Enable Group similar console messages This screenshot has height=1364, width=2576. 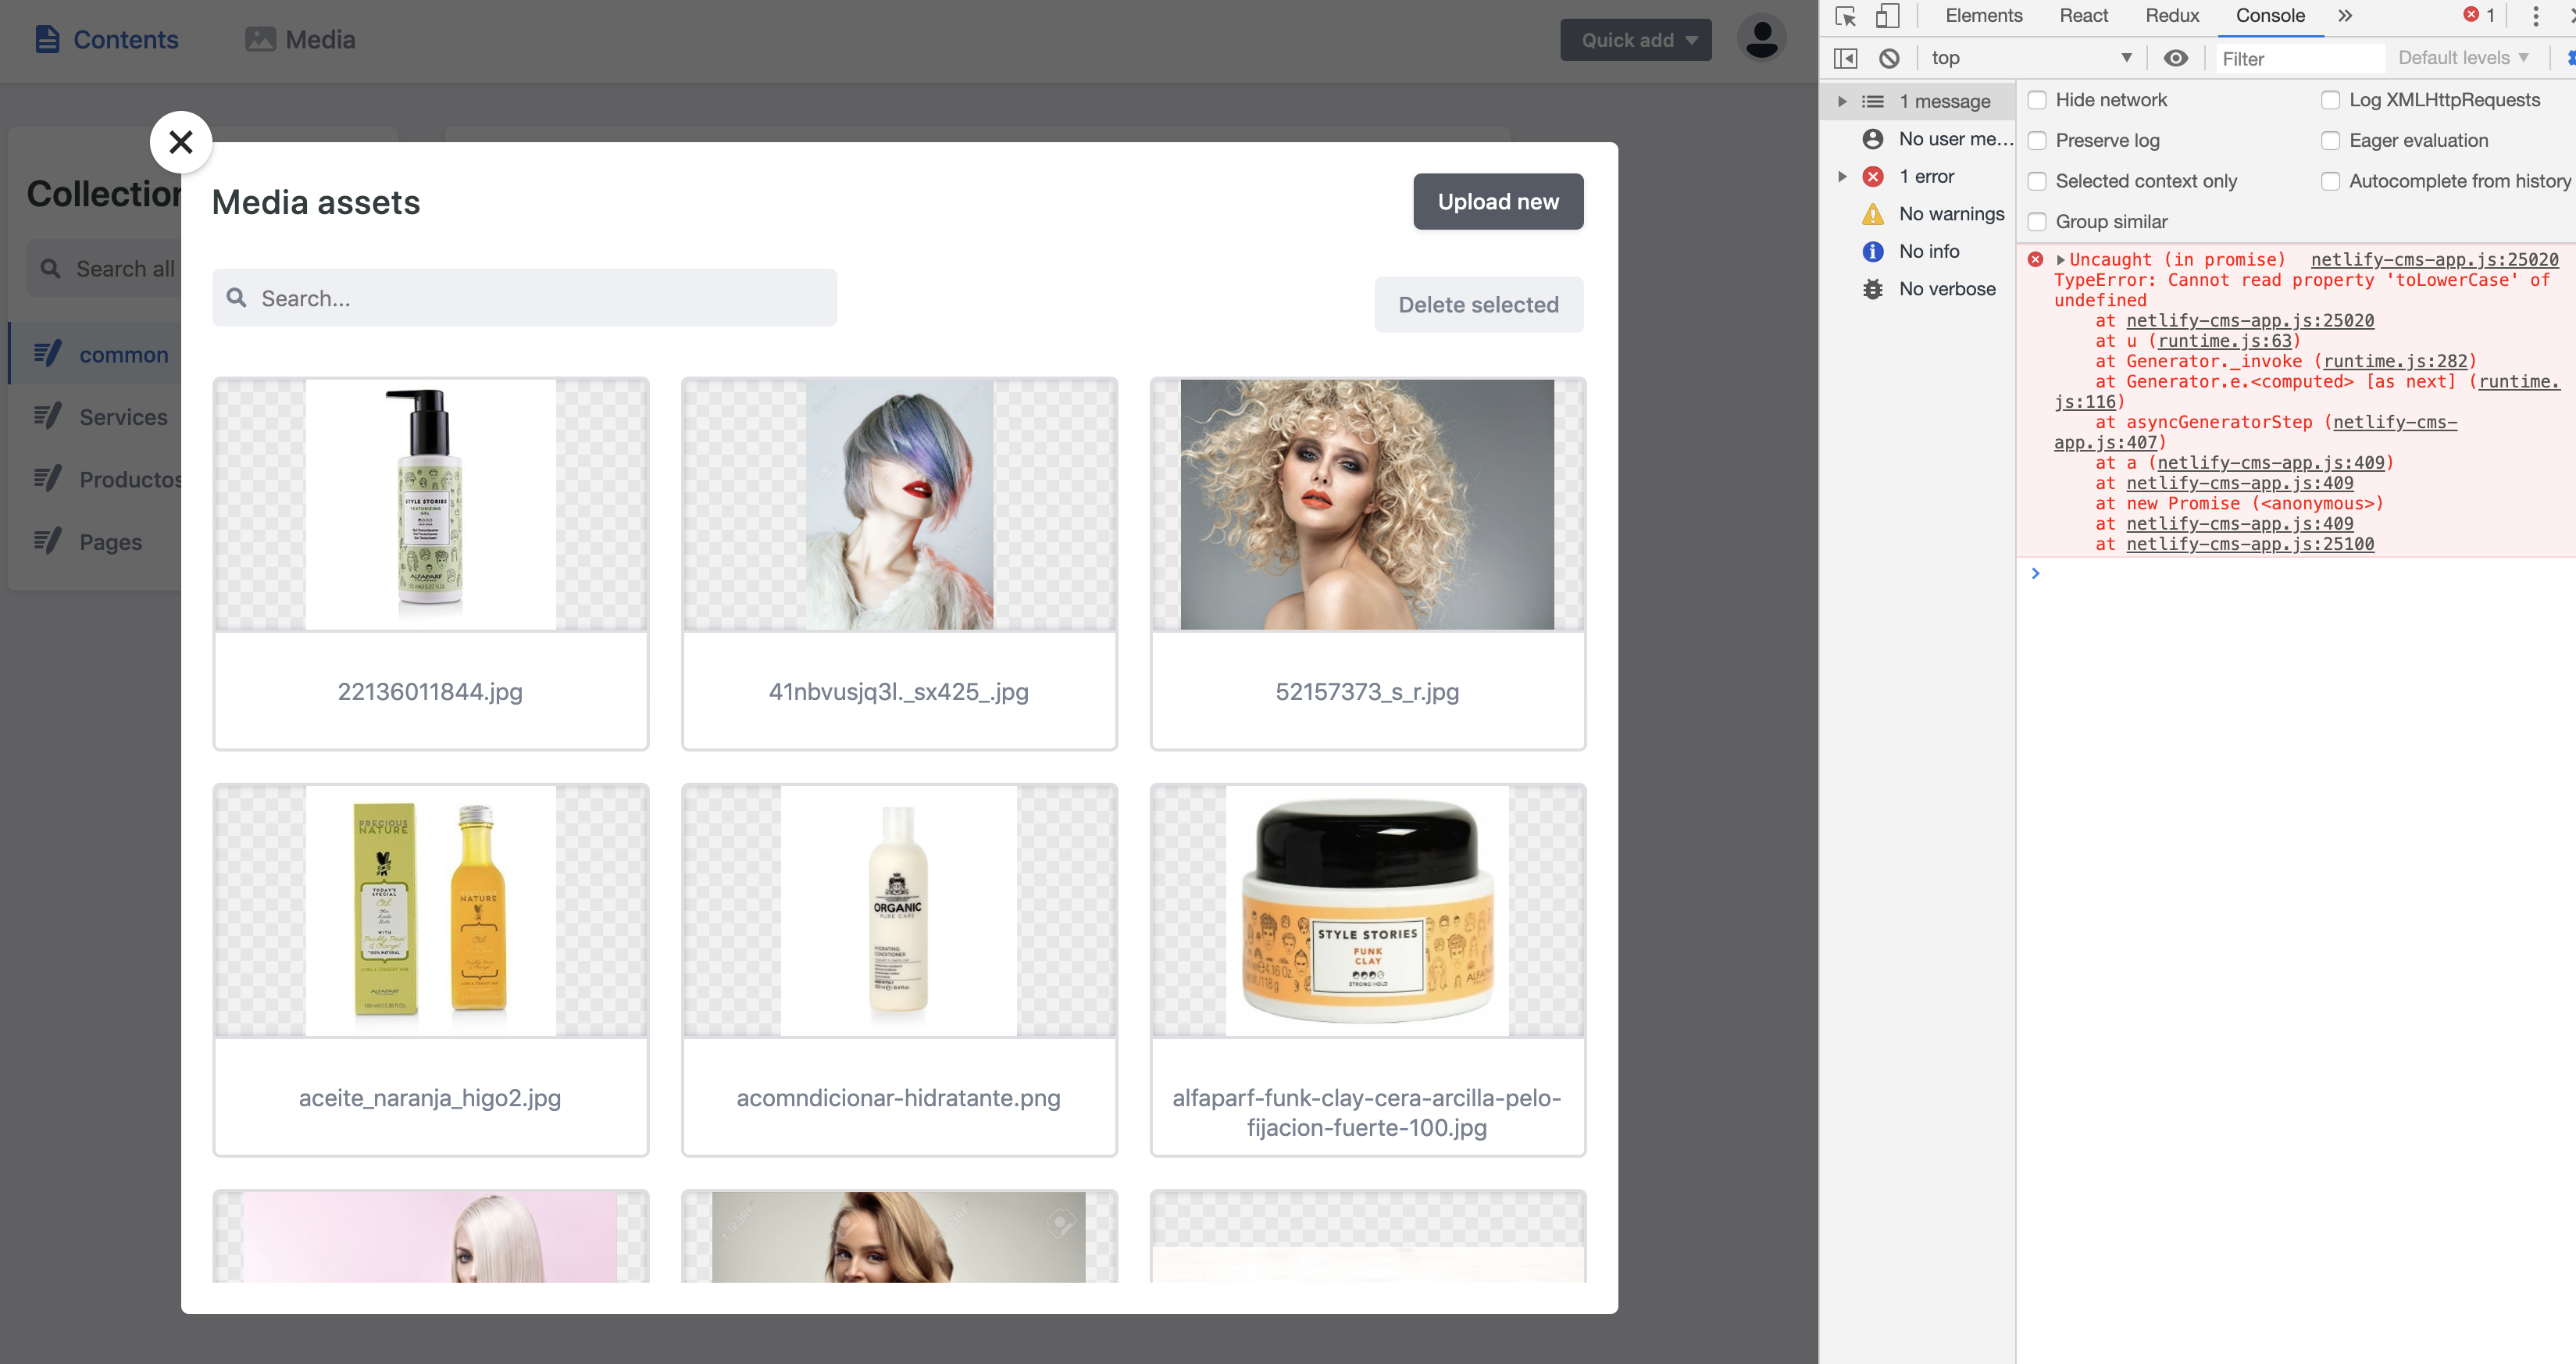click(x=2037, y=221)
